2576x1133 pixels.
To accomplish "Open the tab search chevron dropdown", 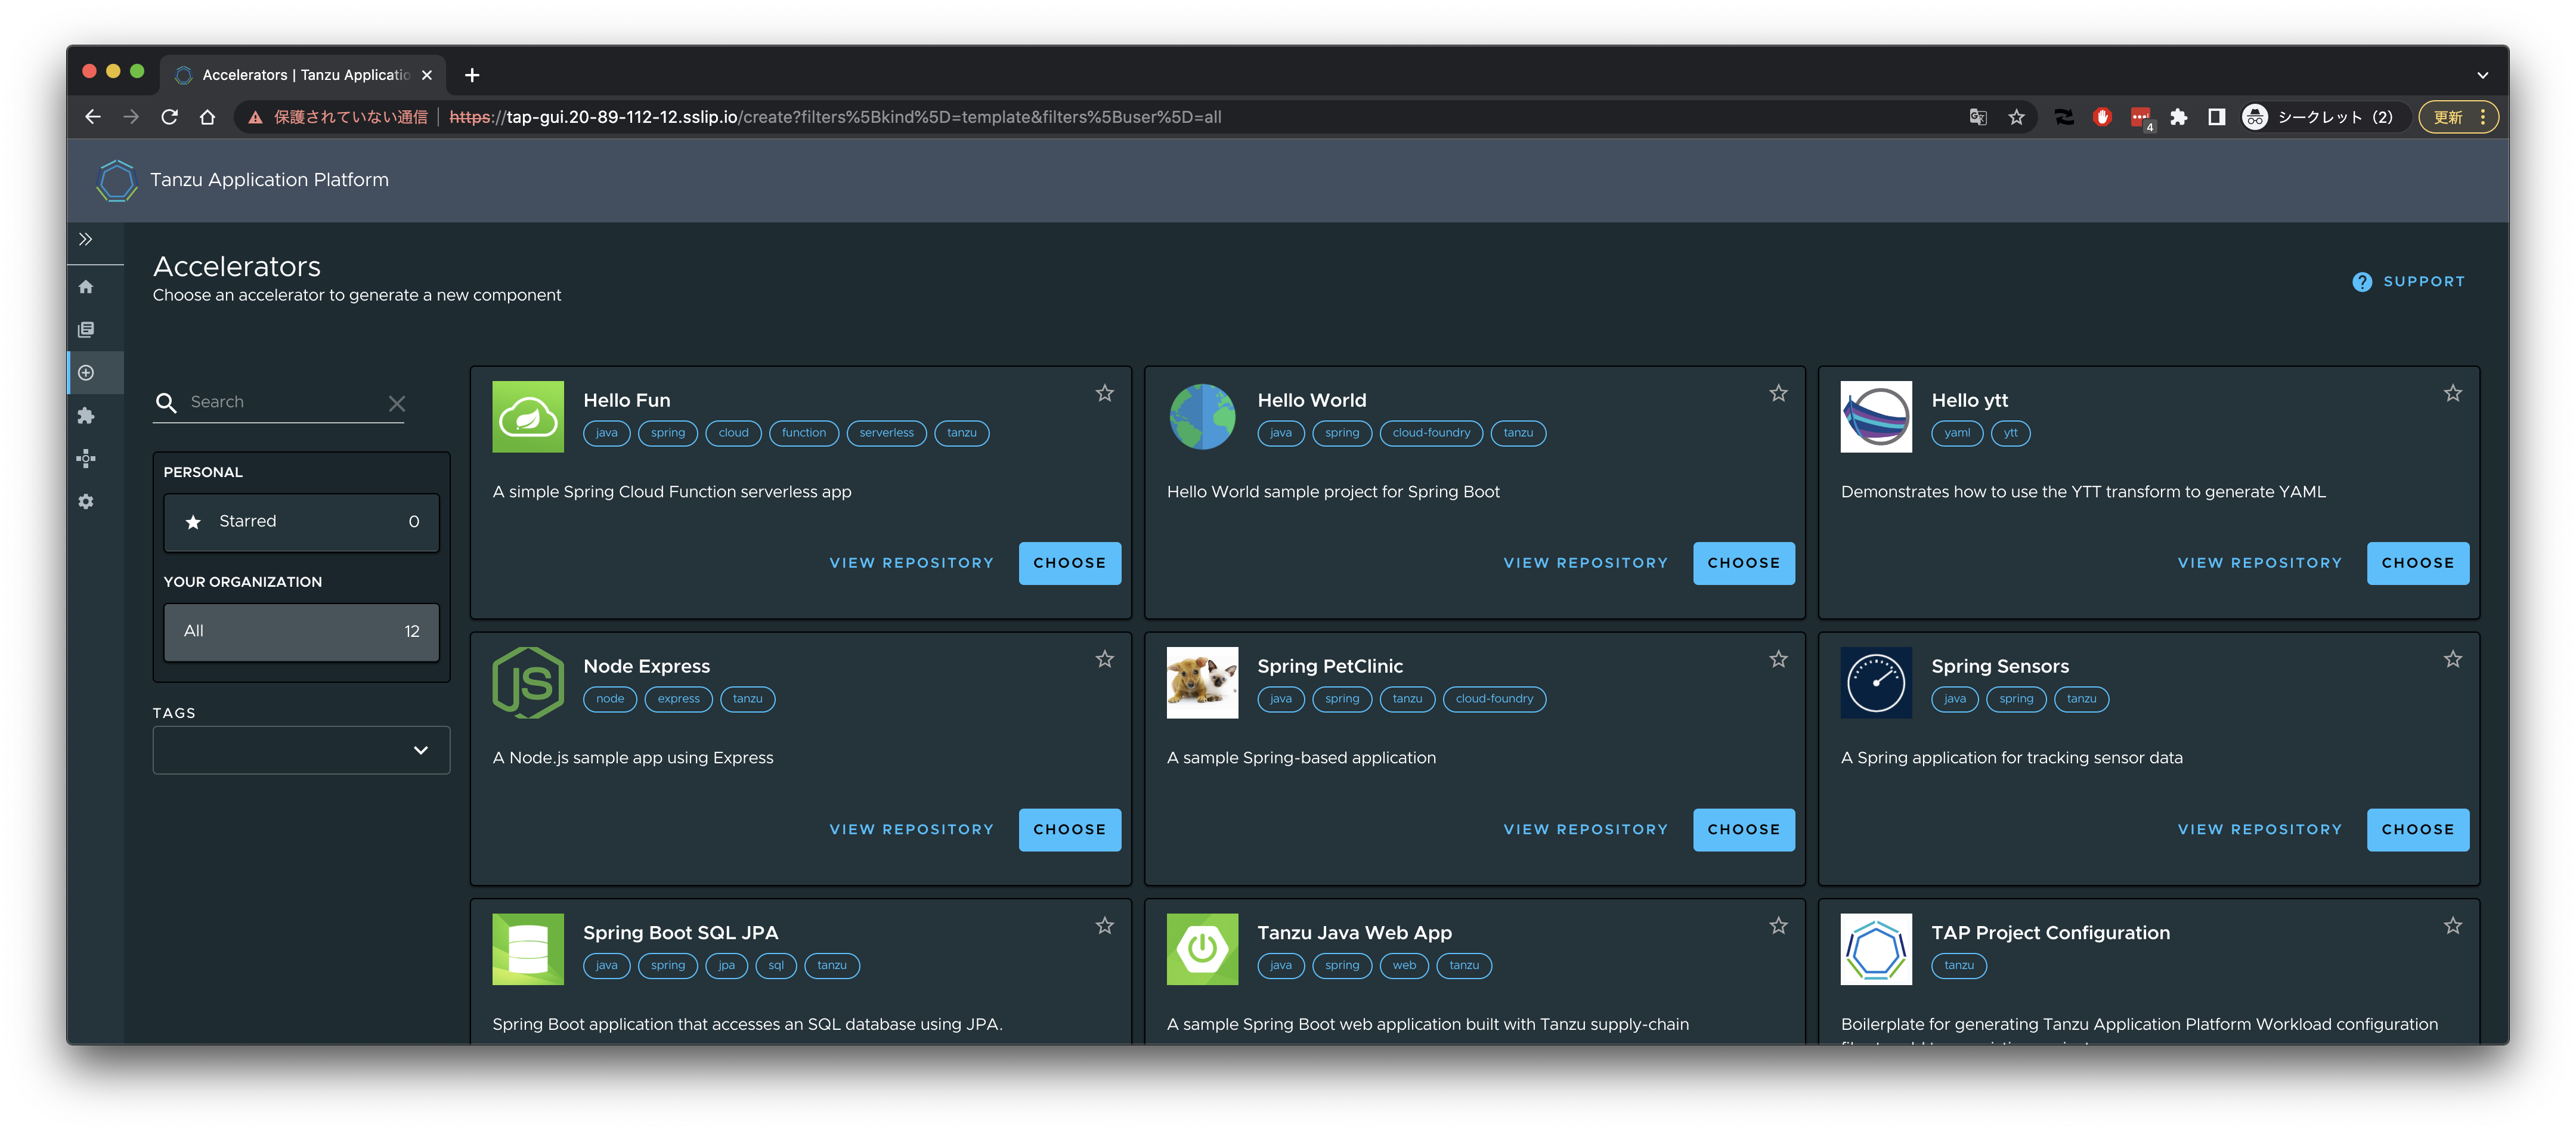I will point(2482,75).
